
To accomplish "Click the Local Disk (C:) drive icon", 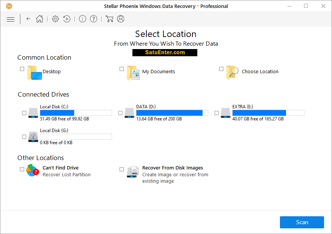I will click(x=33, y=113).
